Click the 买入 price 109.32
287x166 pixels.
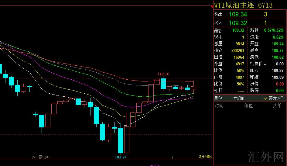click(x=238, y=23)
